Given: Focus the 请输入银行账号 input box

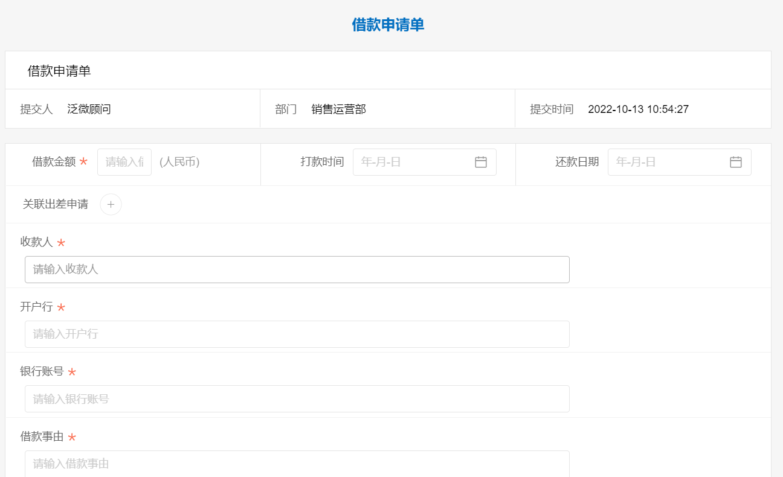Looking at the screenshot, I should [x=297, y=399].
